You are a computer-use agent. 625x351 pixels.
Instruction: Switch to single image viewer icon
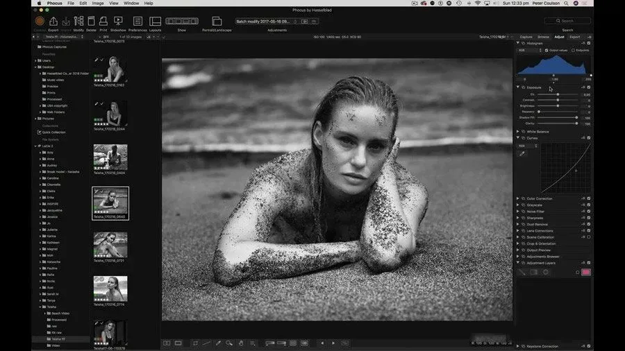(178, 343)
